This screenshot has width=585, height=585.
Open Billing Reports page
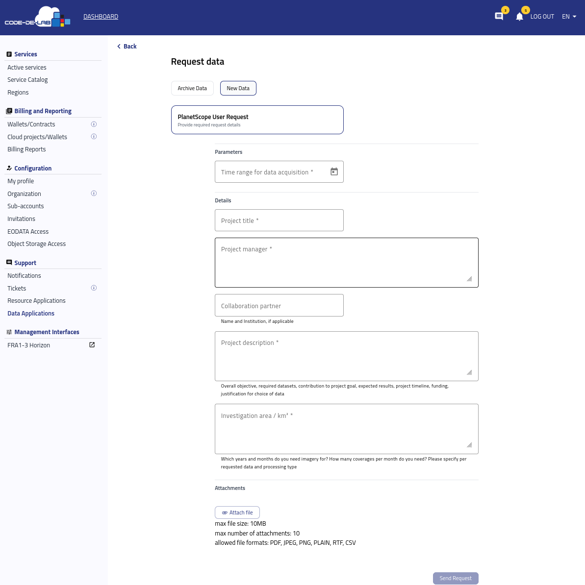(26, 149)
